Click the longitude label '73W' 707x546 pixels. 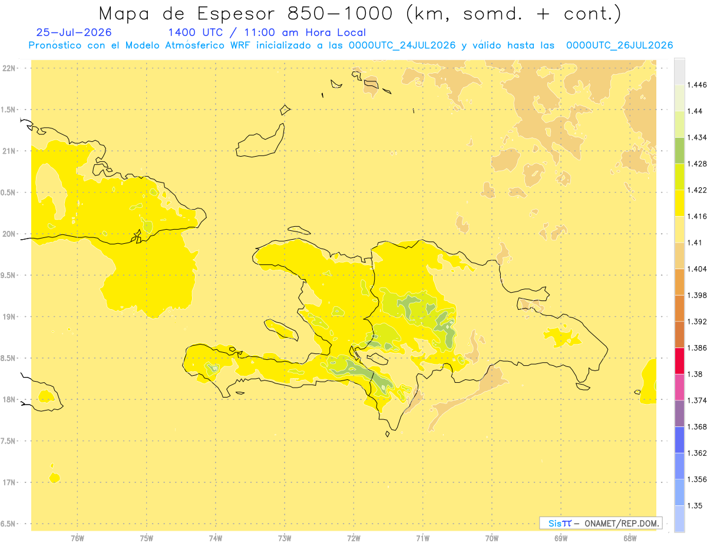pyautogui.click(x=285, y=538)
